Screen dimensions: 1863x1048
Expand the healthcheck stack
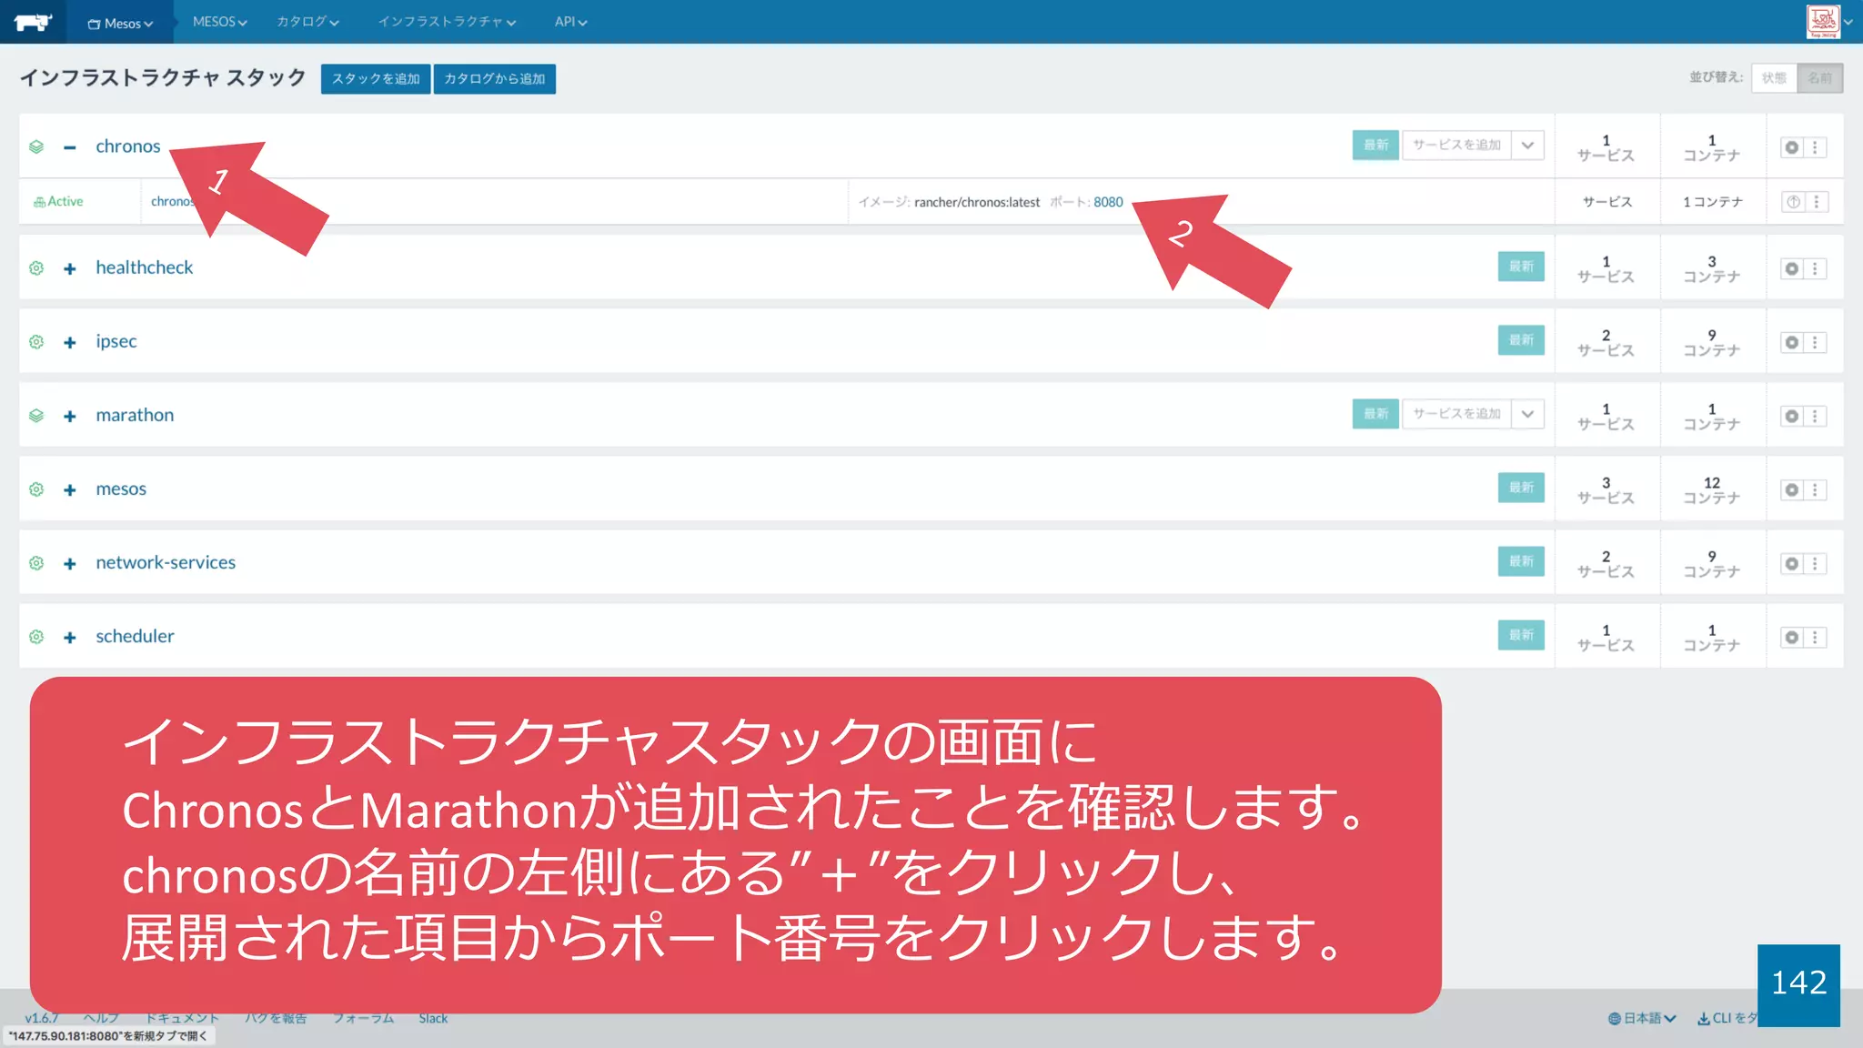coord(70,269)
